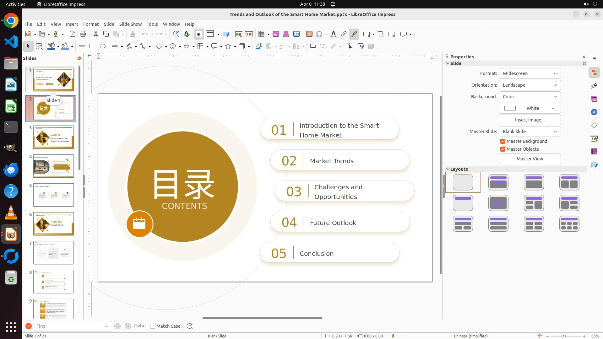The image size is (603, 339).
Task: Open the Slide Show menu
Action: pos(130,24)
